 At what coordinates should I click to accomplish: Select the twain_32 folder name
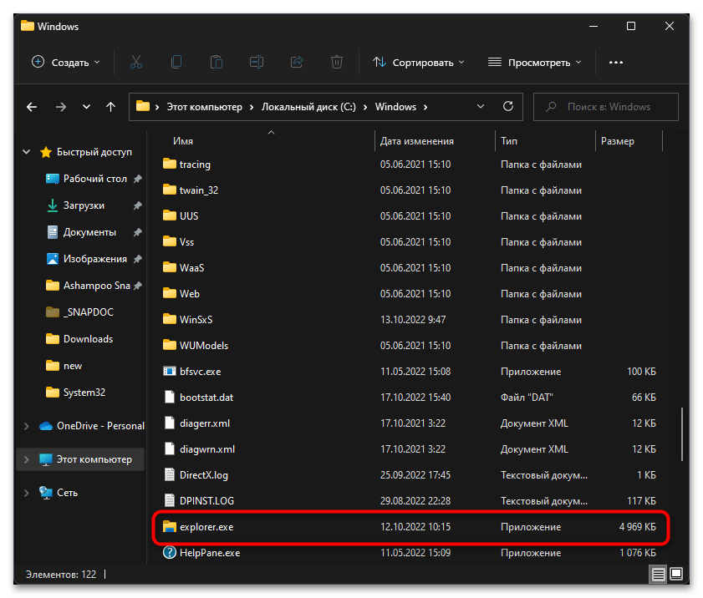pyautogui.click(x=199, y=190)
